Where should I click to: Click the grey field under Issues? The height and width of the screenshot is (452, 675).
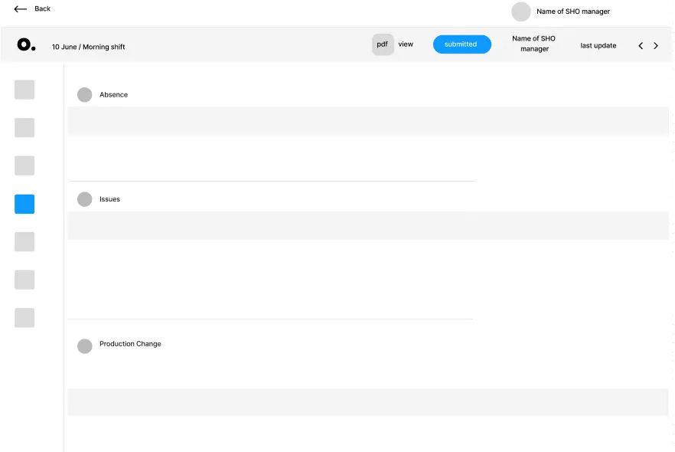coord(368,225)
